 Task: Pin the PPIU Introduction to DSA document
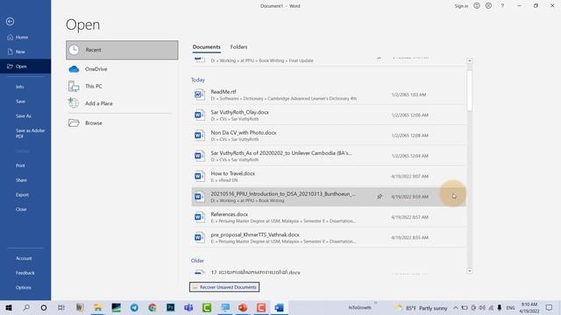380,196
